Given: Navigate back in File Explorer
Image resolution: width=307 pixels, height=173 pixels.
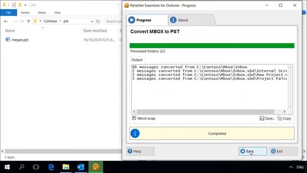Looking at the screenshot, I should pos(6,21).
